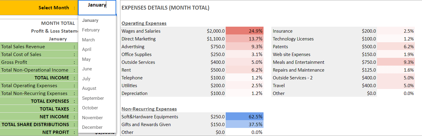The width and height of the screenshot is (422, 136).
Task: Click the $250.0 Office Supplies amount
Action: click(x=218, y=55)
